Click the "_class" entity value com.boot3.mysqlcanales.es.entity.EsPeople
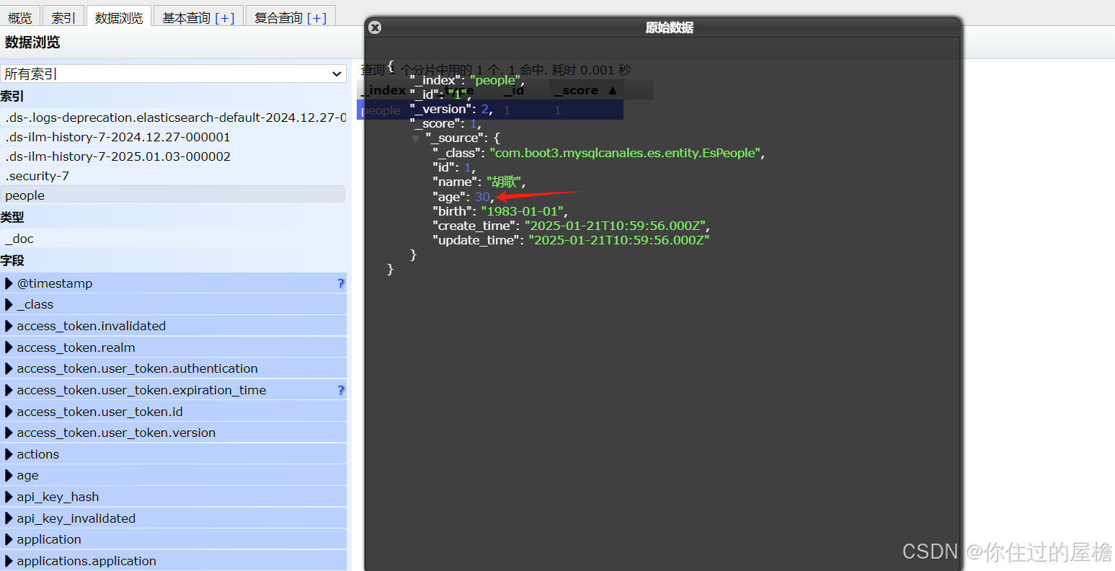Viewport: 1115px width, 571px height. [x=625, y=153]
